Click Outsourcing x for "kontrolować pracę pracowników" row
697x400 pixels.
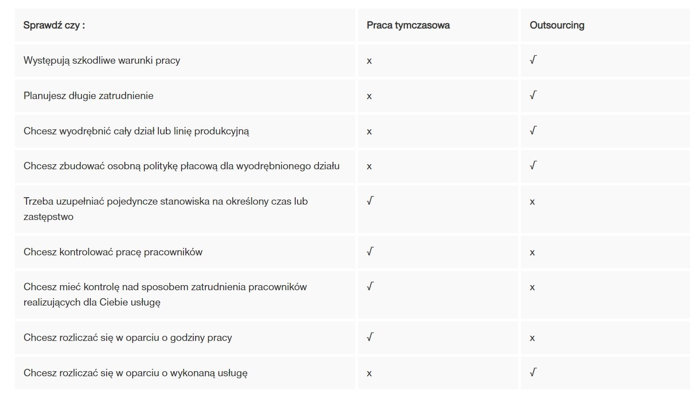532,253
